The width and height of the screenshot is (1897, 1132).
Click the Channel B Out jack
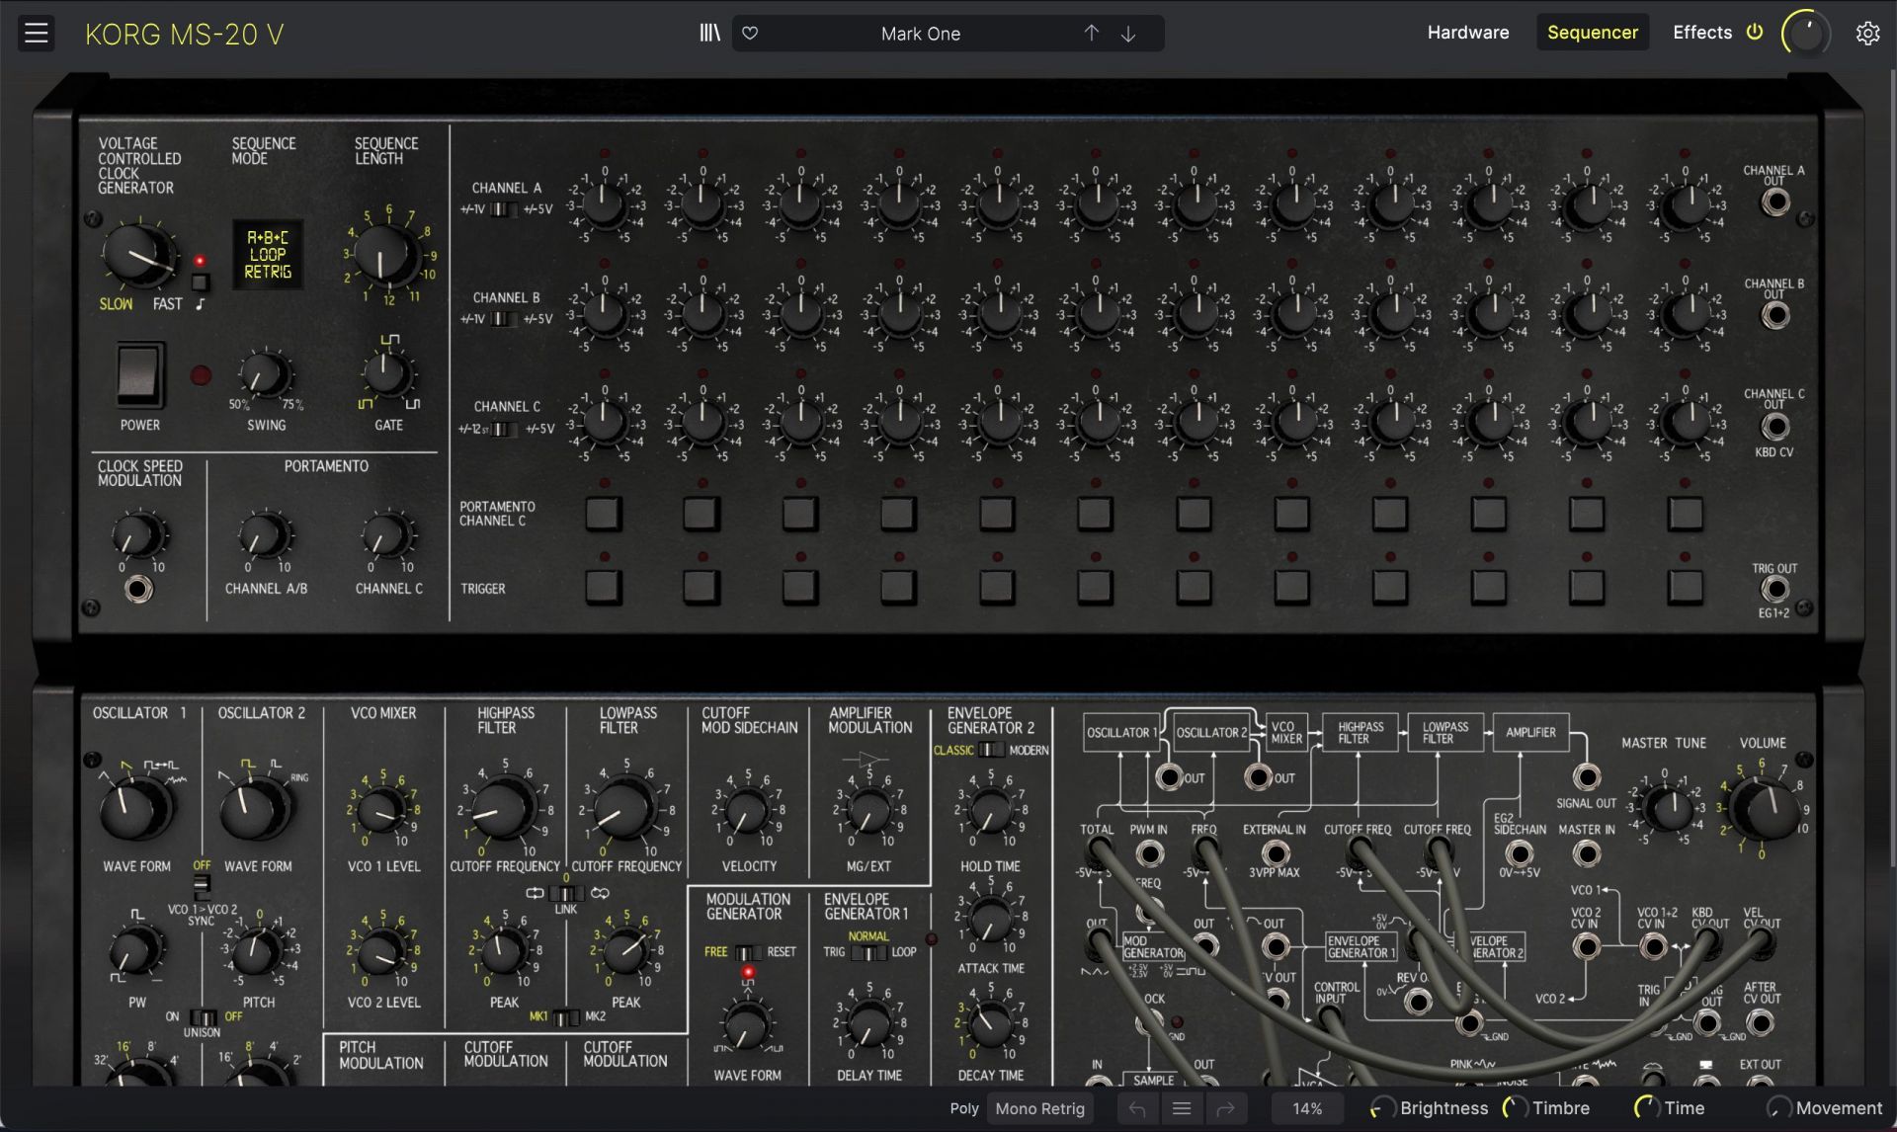tap(1775, 315)
